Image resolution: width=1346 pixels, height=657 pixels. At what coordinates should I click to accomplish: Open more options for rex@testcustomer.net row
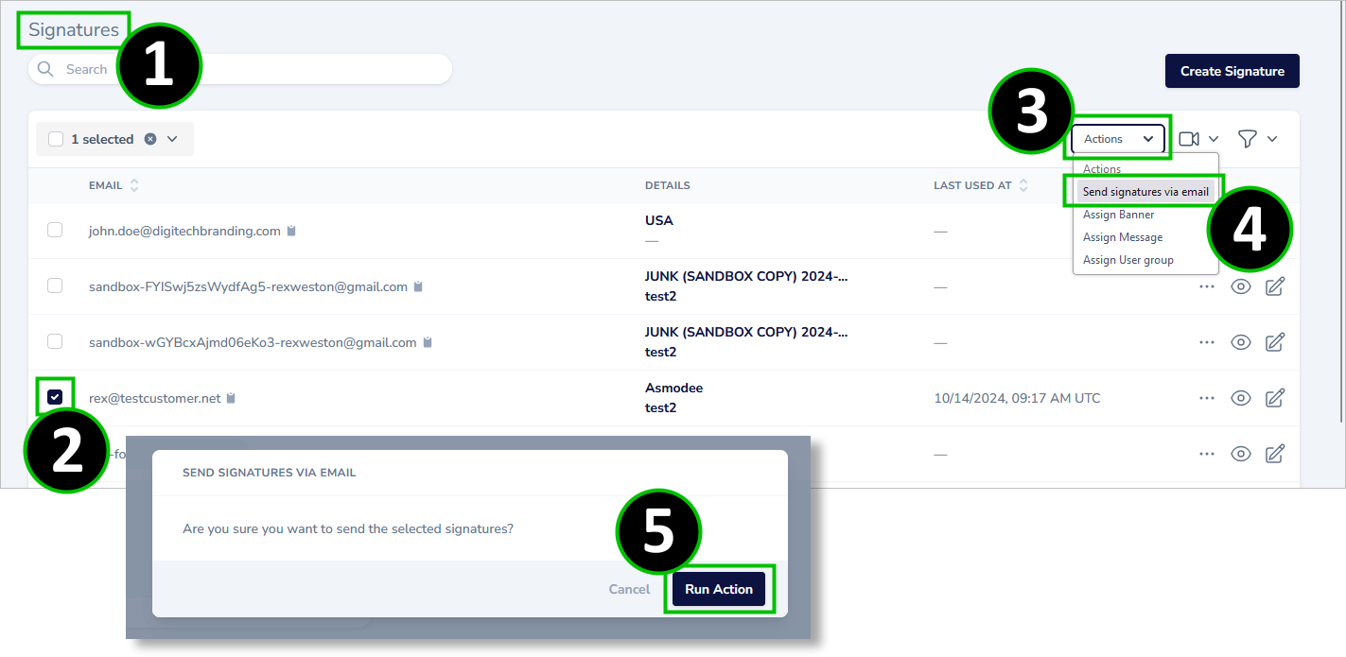[x=1206, y=397]
